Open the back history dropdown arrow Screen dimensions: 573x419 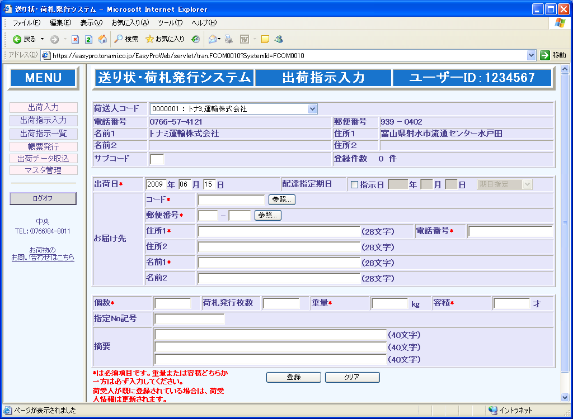point(42,39)
